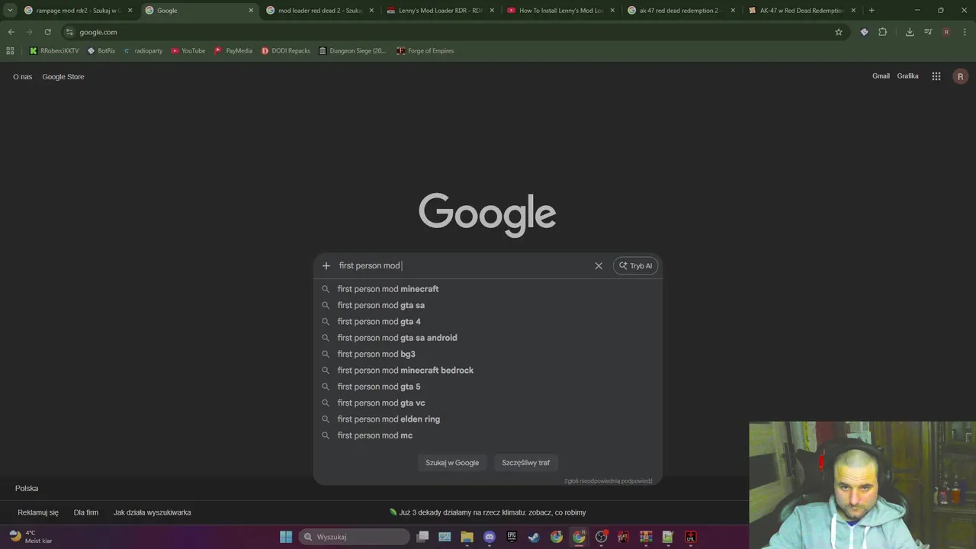Open Reklamuj się footer link
The image size is (976, 549).
coord(38,512)
